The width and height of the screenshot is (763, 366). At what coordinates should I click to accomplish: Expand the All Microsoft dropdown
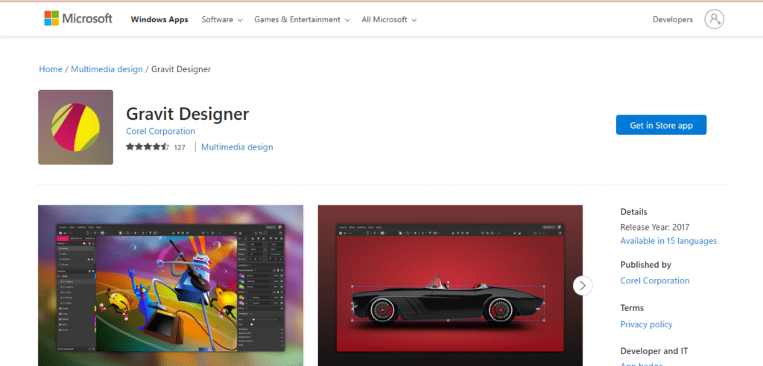click(389, 20)
